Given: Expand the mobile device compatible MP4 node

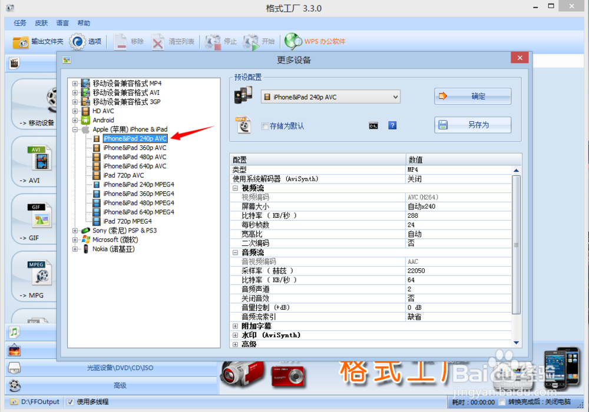Looking at the screenshot, I should pos(75,84).
